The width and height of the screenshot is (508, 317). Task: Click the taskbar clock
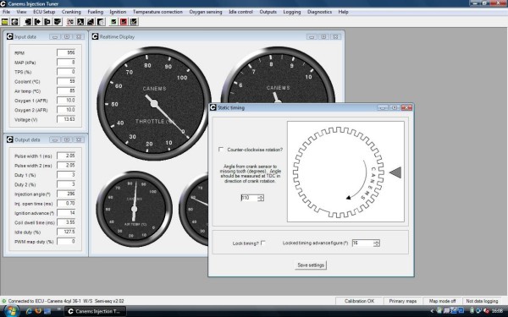click(x=497, y=311)
